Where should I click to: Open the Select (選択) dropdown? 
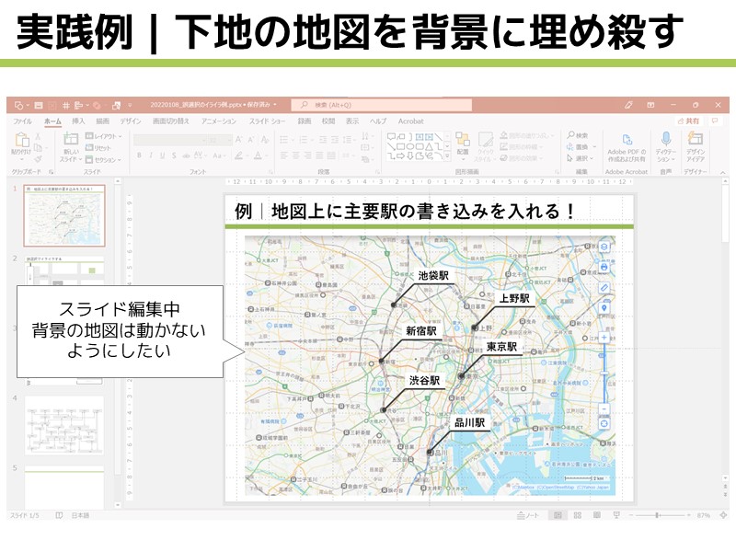[581, 158]
